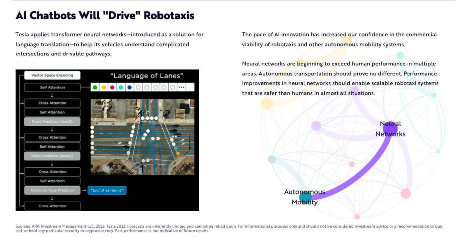
Task: Select the Topology Type Predictor block
Action: pyautogui.click(x=52, y=190)
